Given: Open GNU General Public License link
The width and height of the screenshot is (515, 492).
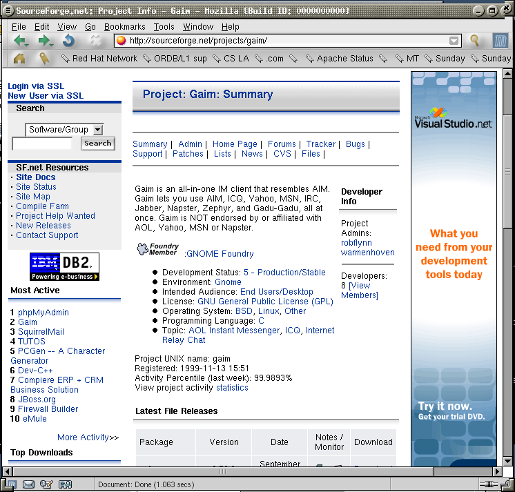Looking at the screenshot, I should tap(265, 302).
